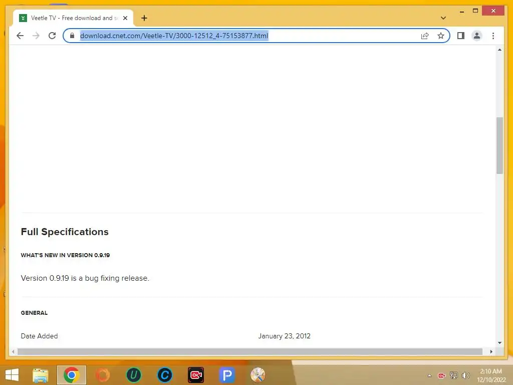
Task: Open the volume control tray icon
Action: [x=465, y=375]
